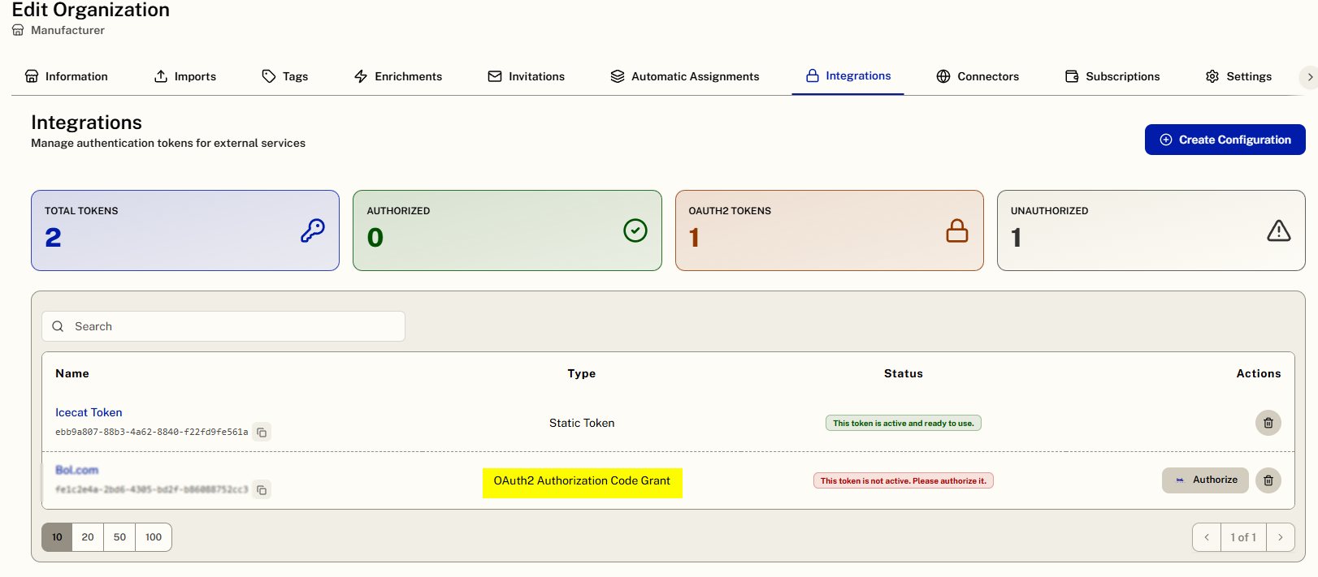This screenshot has width=1318, height=577.
Task: Click the plus icon in Create Configuration
Action: point(1166,140)
